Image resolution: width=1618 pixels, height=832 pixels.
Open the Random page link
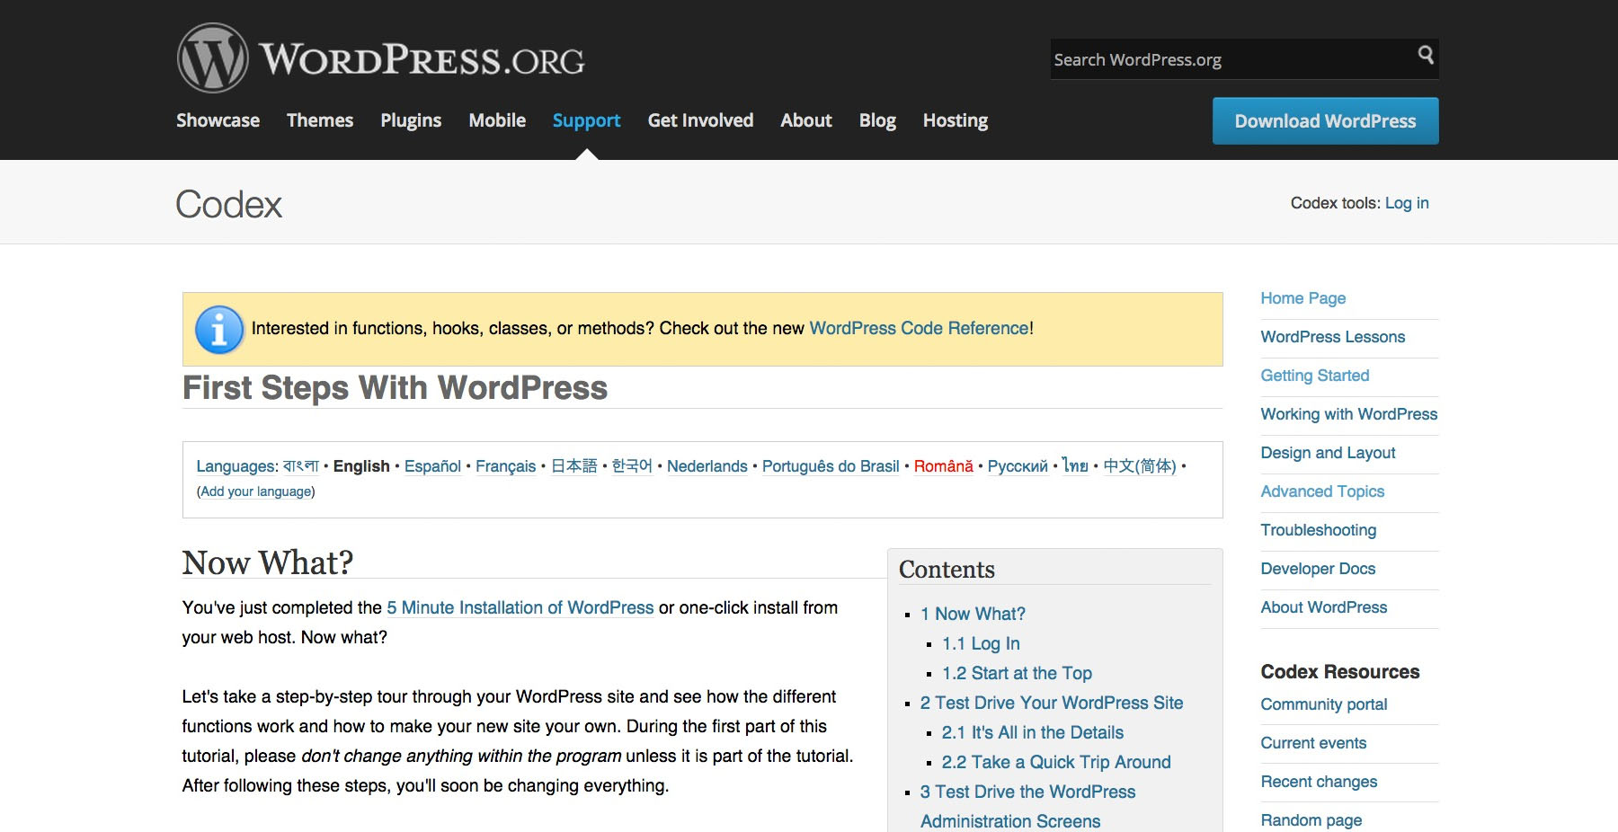1311,819
